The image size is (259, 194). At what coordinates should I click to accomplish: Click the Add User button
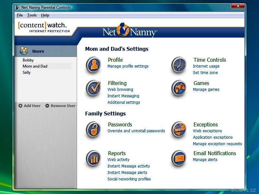[x=29, y=106]
